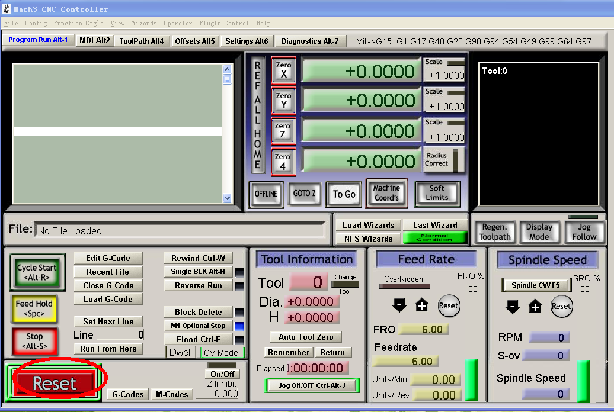Open the Operator menu
Image resolution: width=614 pixels, height=412 pixels.
pos(178,24)
